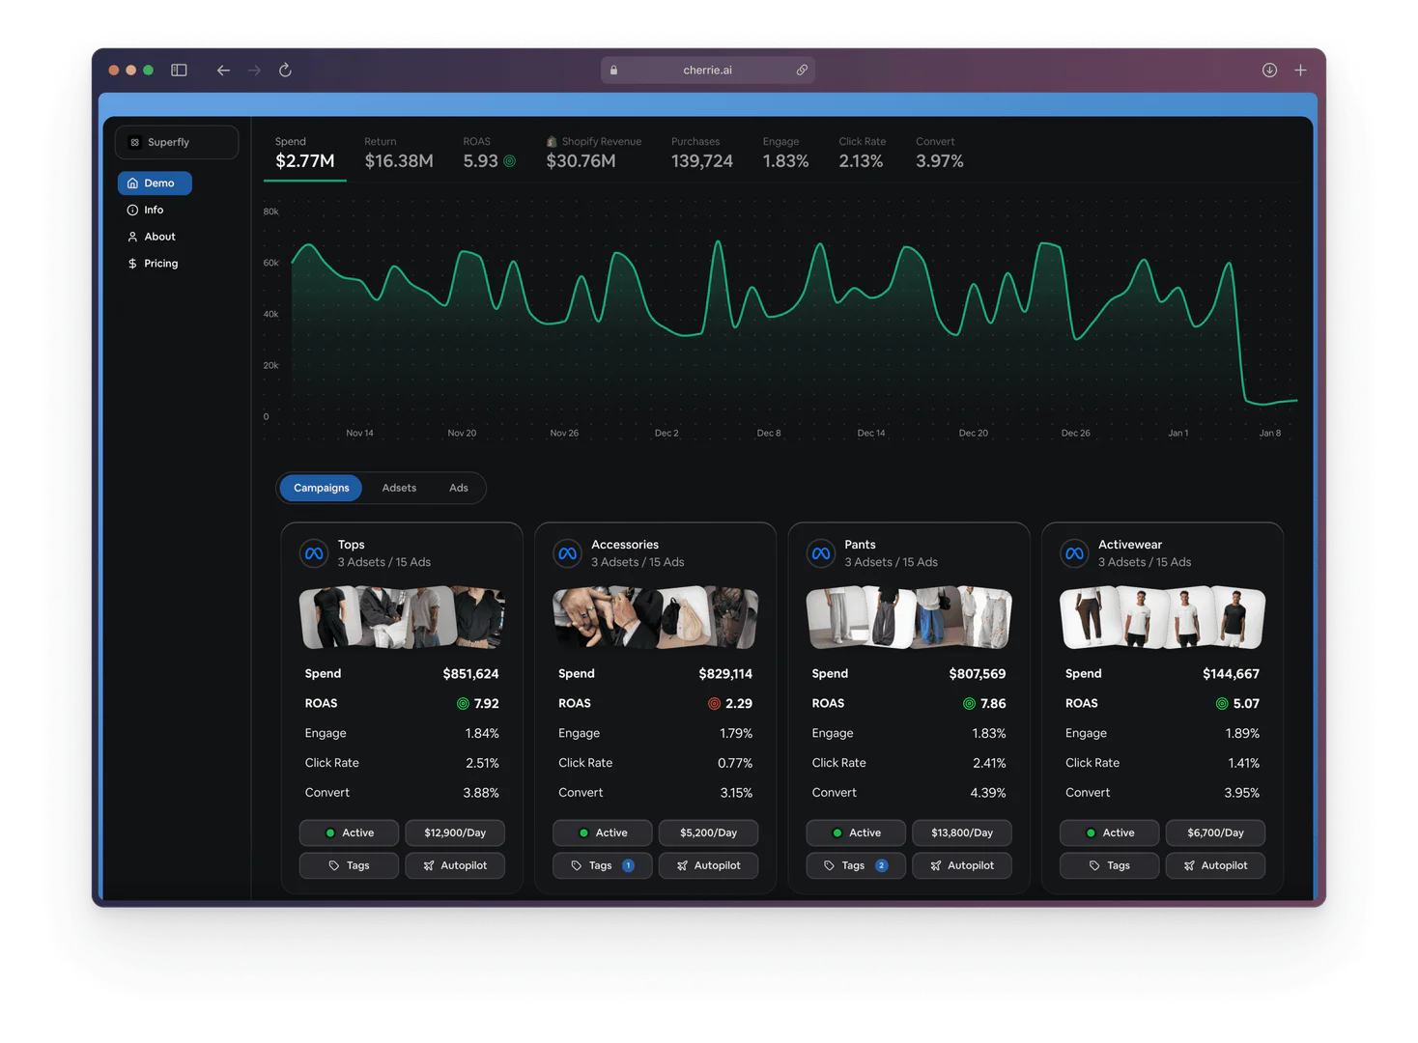
Task: Expand Tags on the Accessories campaign
Action: coord(602,865)
